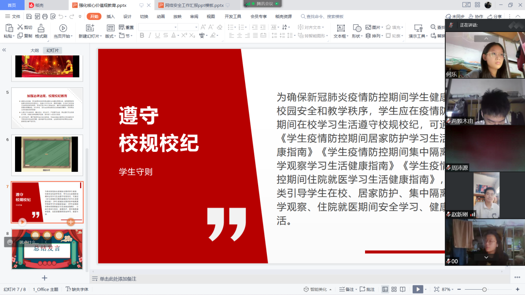Click the Collaborate (协作) button
The image size is (525, 295).
click(476, 16)
